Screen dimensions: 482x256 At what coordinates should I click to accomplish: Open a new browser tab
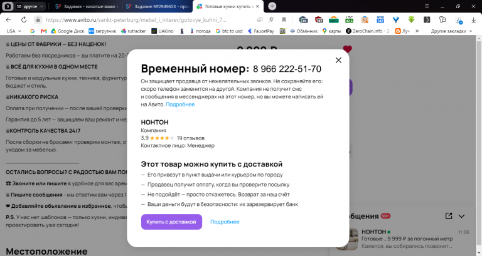coord(272,6)
